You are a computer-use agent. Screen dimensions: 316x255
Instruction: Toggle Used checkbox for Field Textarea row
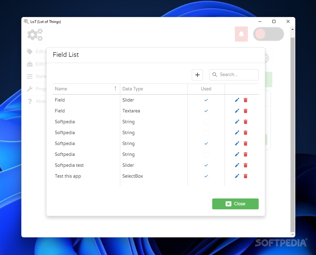click(206, 111)
